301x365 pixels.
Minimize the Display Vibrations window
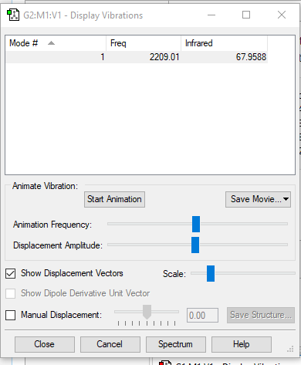211,15
